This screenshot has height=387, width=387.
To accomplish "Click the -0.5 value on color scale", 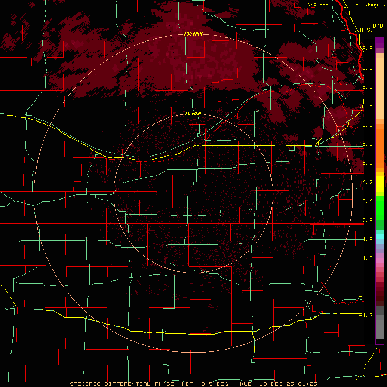I will (x=366, y=296).
